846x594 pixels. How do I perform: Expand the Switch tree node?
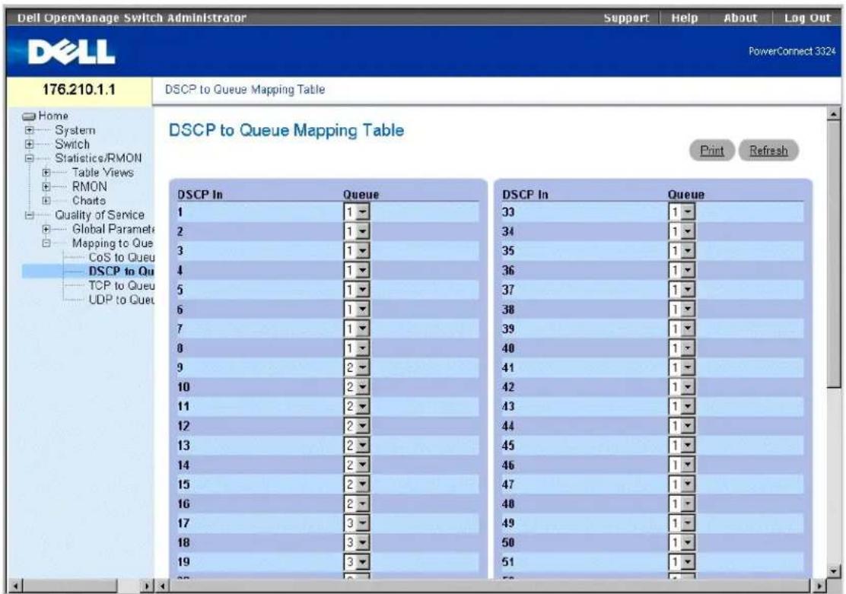coord(30,145)
